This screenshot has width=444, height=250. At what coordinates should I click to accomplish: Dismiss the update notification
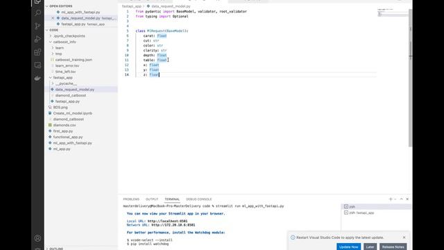click(404, 237)
